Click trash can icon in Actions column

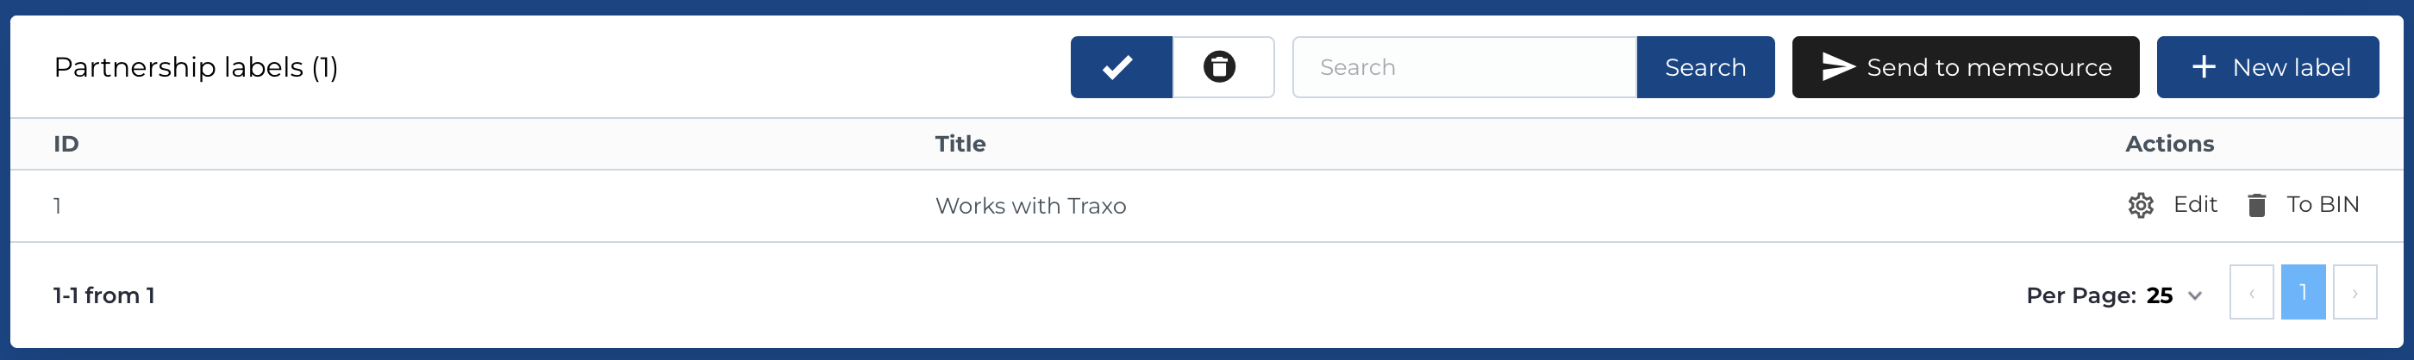coord(2256,205)
